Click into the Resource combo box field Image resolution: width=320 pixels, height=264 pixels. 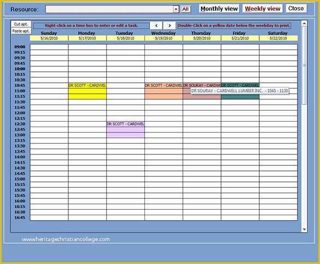(x=109, y=9)
